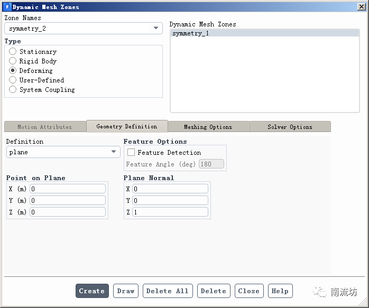Open Help for dynamic mesh zones
The image size is (369, 308).
coord(280,291)
